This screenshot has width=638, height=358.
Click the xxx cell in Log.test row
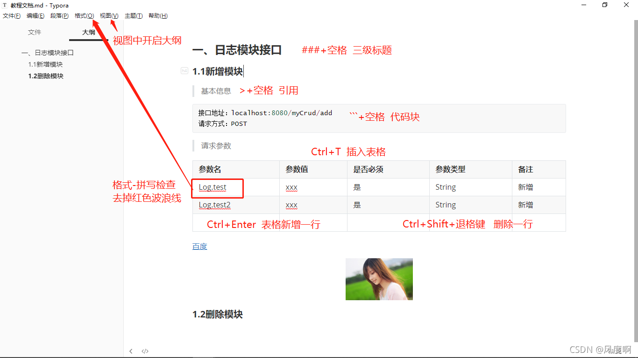tap(313, 187)
